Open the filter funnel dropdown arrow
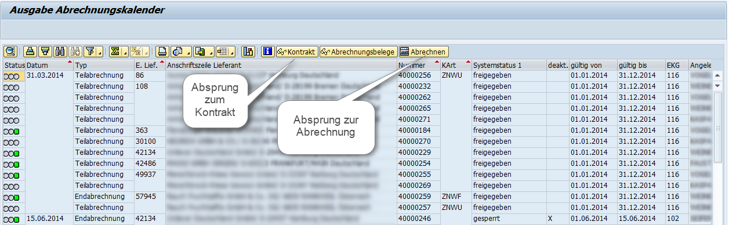Viewport: 729px width, 225px height. [x=100, y=52]
